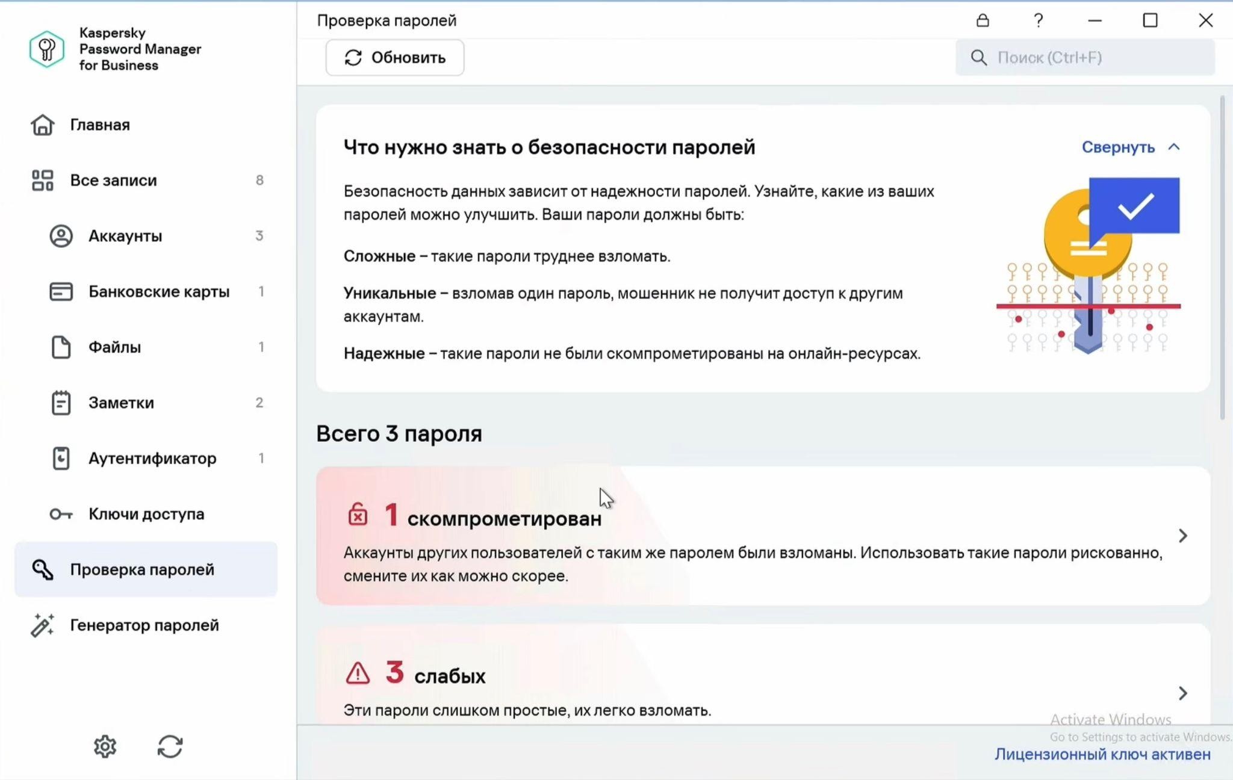Image resolution: width=1233 pixels, height=780 pixels.
Task: Click the title text Проверка паролей at top
Action: [387, 20]
